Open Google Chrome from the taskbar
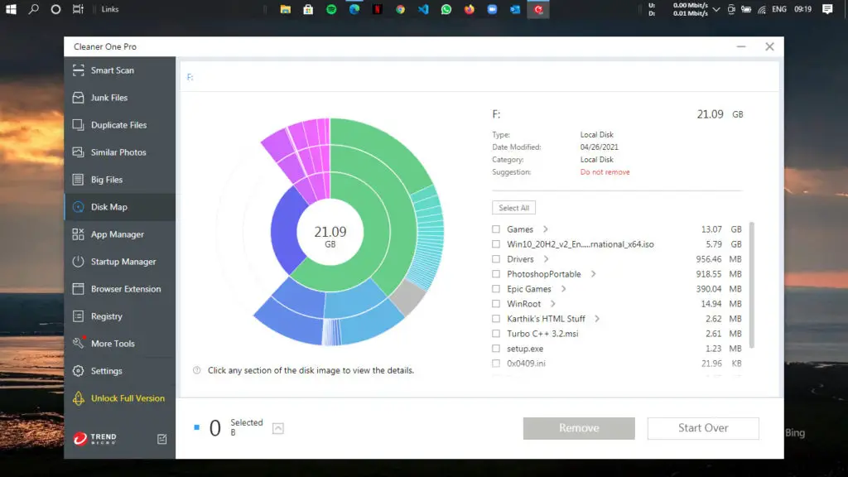 click(x=400, y=9)
